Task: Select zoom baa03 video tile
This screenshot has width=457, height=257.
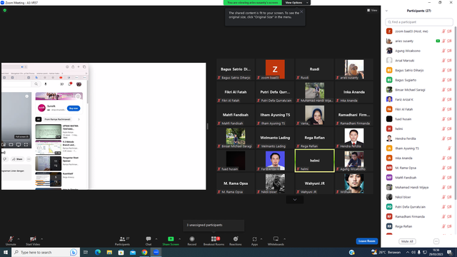Action: (x=275, y=69)
